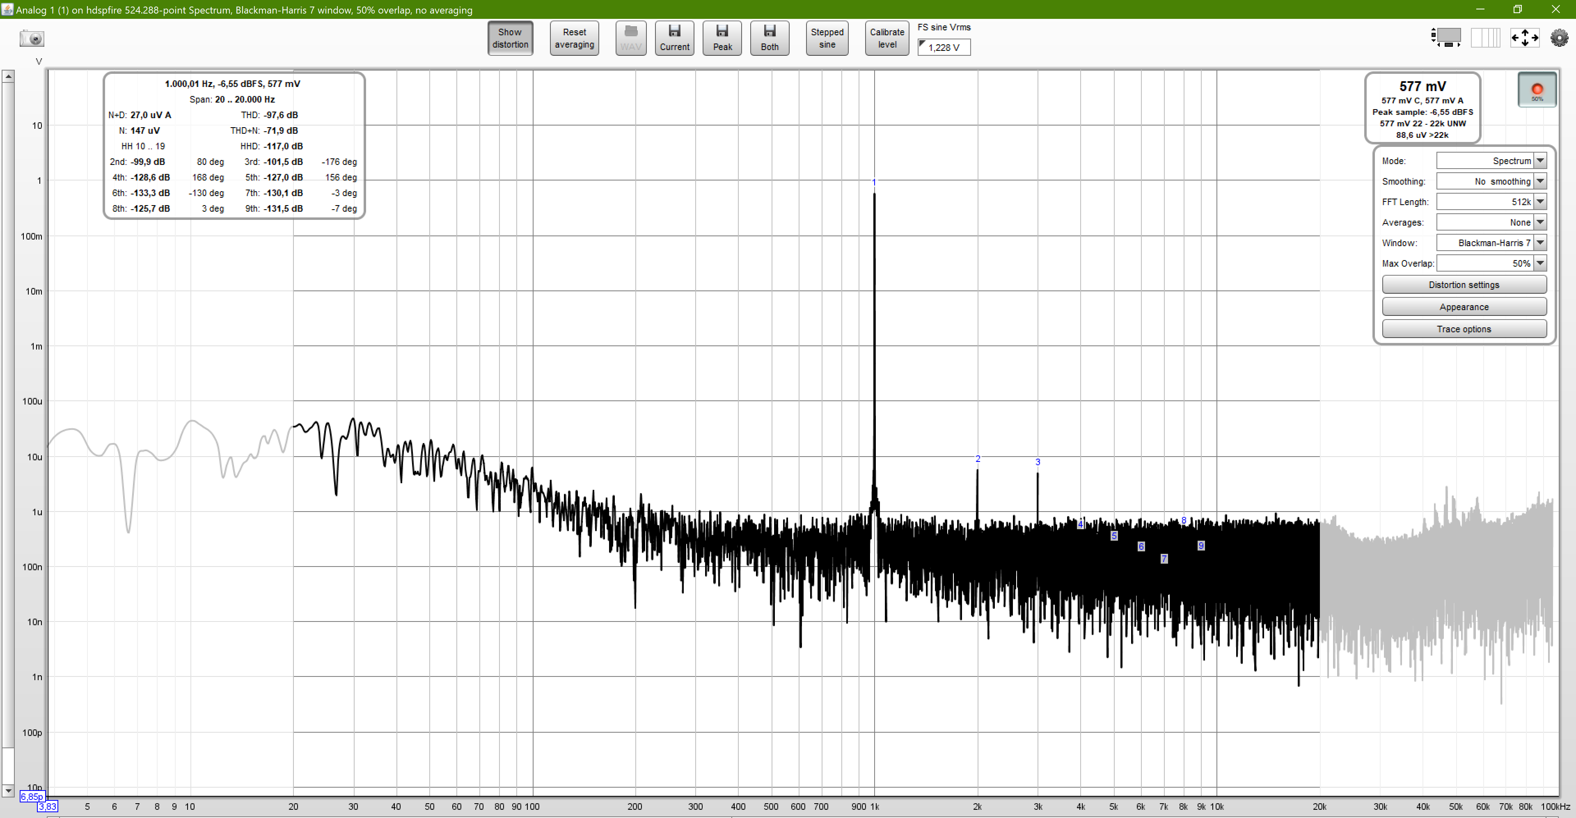Click the graph limits arrows icon
The width and height of the screenshot is (1576, 818).
[x=1525, y=38]
